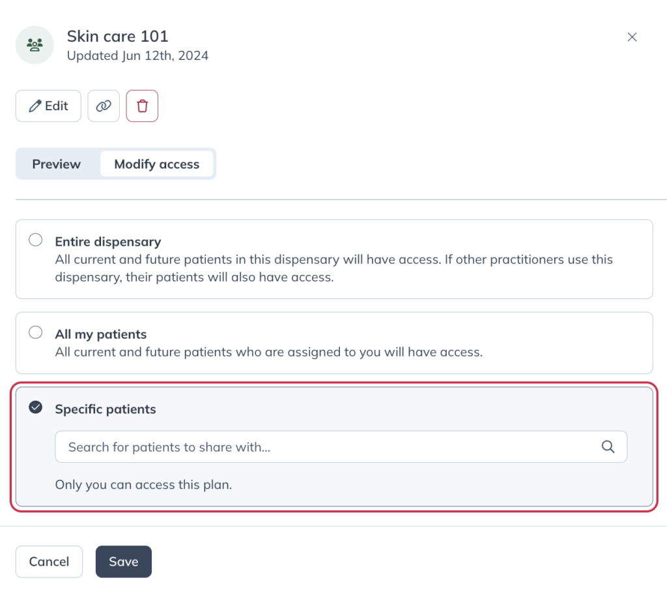Click the Specific patients heading label
Viewport: 667px width, 597px height.
coord(106,409)
